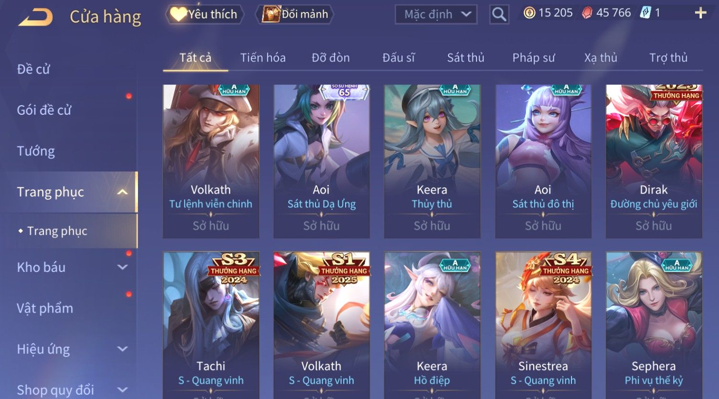Viewport: 719px width, 399px height.
Task: Open Đổi mảnh fragment exchange chest
Action: (x=295, y=14)
